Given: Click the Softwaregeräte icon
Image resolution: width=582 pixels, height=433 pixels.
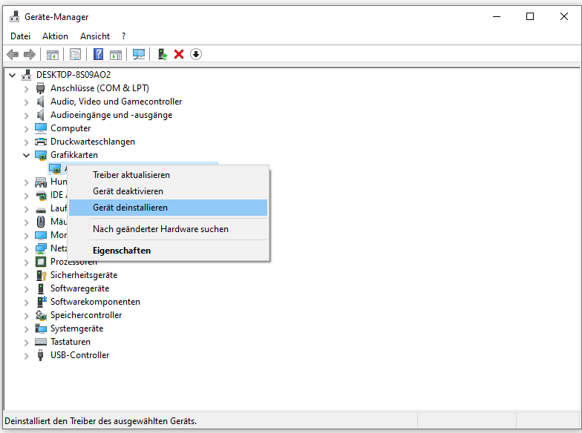Looking at the screenshot, I should pyautogui.click(x=40, y=288).
